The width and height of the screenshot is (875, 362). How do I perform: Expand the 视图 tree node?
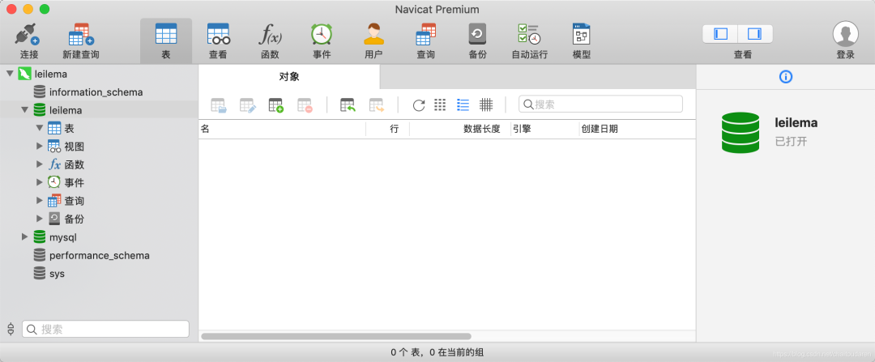pos(39,146)
